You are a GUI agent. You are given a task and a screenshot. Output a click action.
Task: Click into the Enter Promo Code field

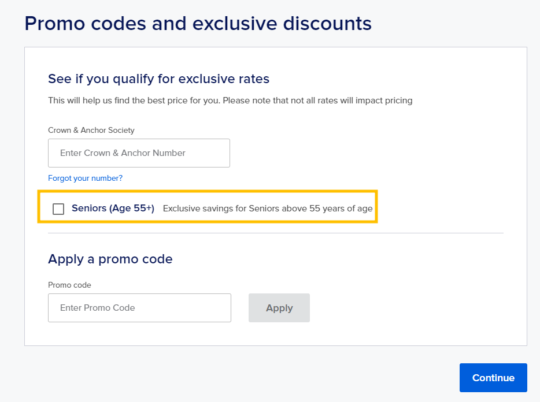[x=139, y=308]
